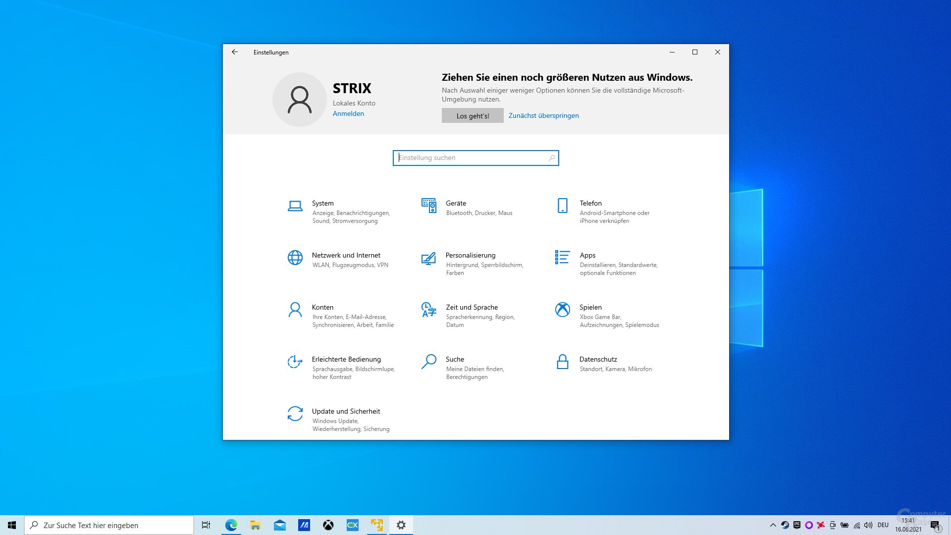Click the taskbar search box
This screenshot has width=951, height=535.
(x=109, y=525)
